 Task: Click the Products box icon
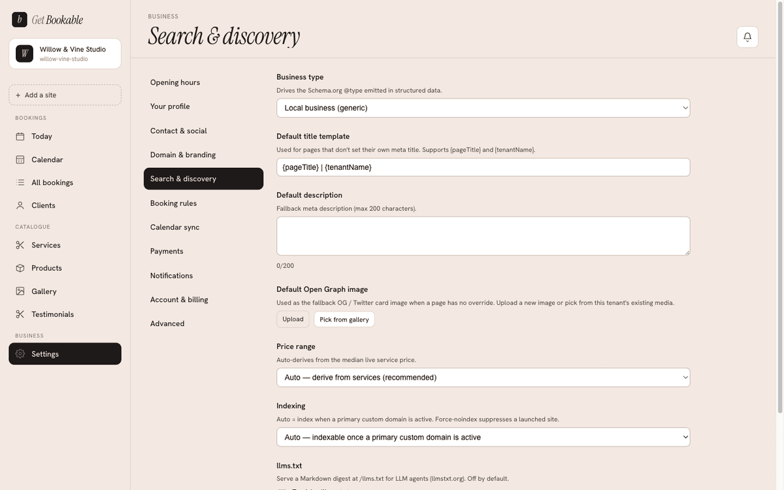coord(20,268)
